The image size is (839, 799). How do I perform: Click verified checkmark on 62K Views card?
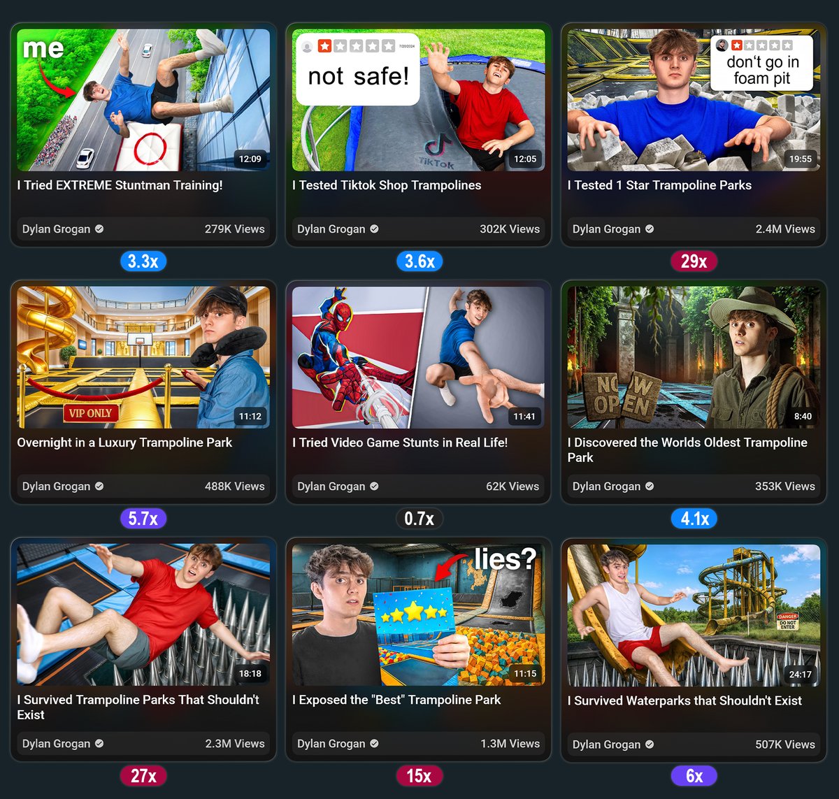(x=374, y=486)
